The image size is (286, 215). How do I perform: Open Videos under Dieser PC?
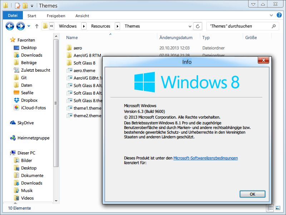(24, 198)
